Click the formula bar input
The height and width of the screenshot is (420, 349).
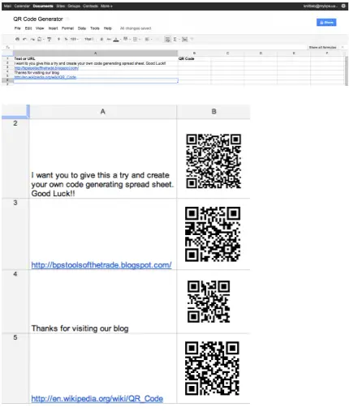coord(160,47)
